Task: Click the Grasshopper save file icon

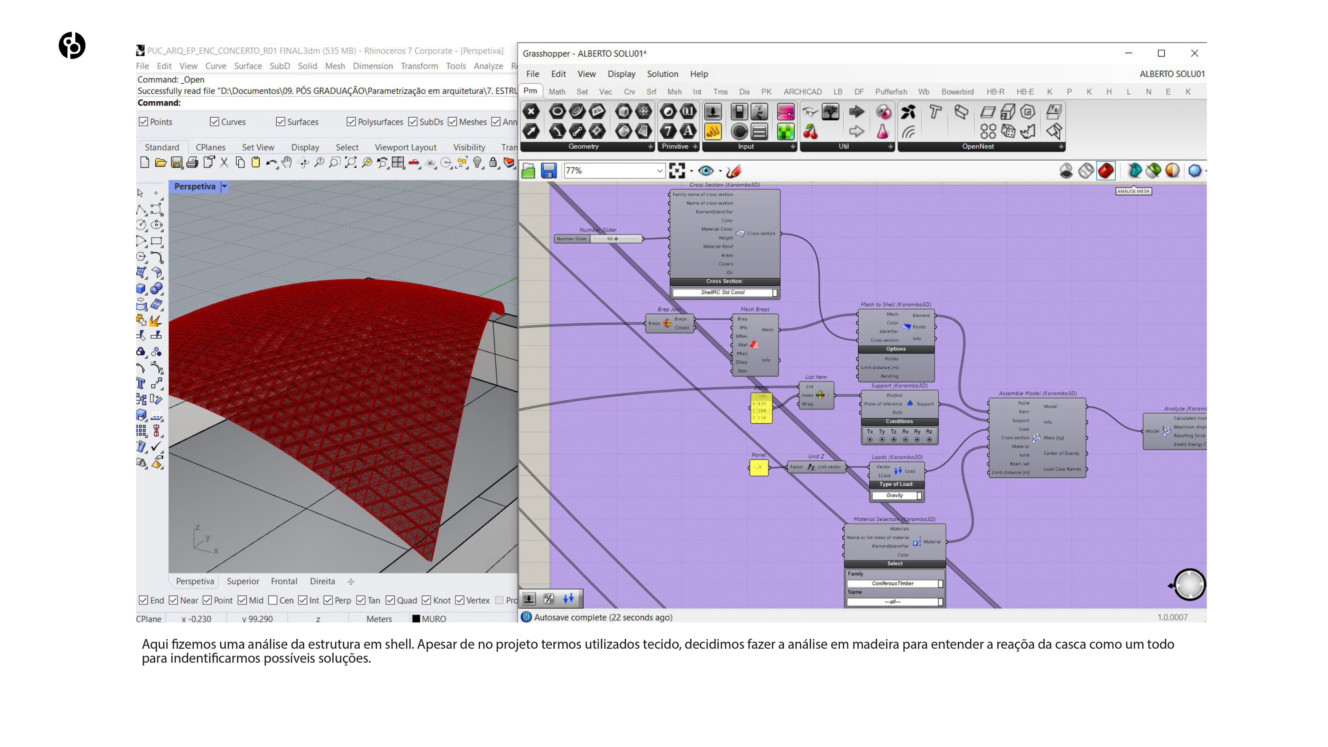Action: point(548,170)
